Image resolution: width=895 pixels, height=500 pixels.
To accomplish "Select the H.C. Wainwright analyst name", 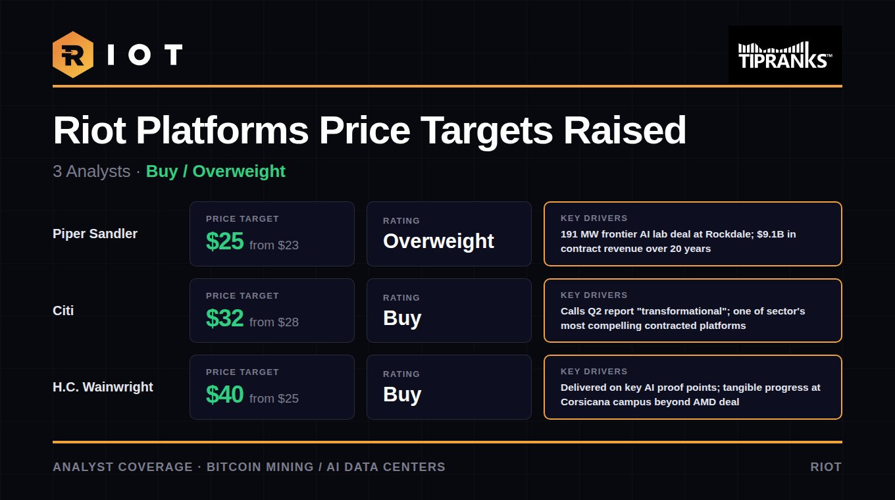I will 103,387.
